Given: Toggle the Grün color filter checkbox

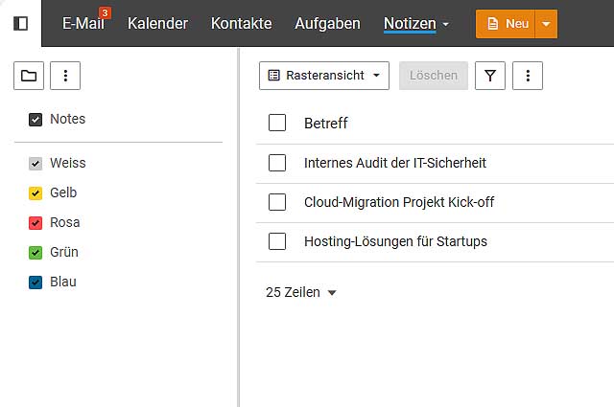Looking at the screenshot, I should tap(35, 252).
